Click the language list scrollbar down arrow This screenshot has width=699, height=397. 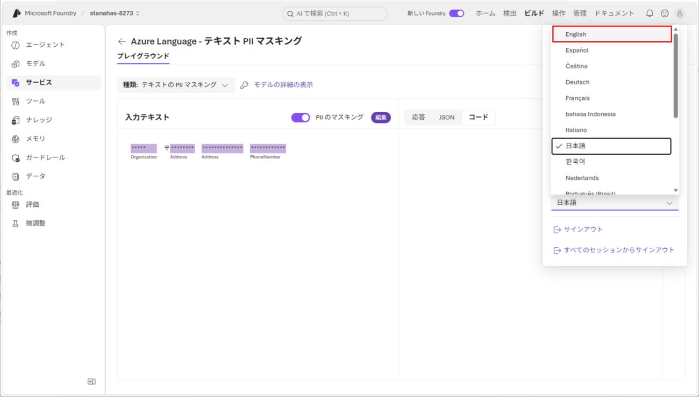pyautogui.click(x=676, y=191)
